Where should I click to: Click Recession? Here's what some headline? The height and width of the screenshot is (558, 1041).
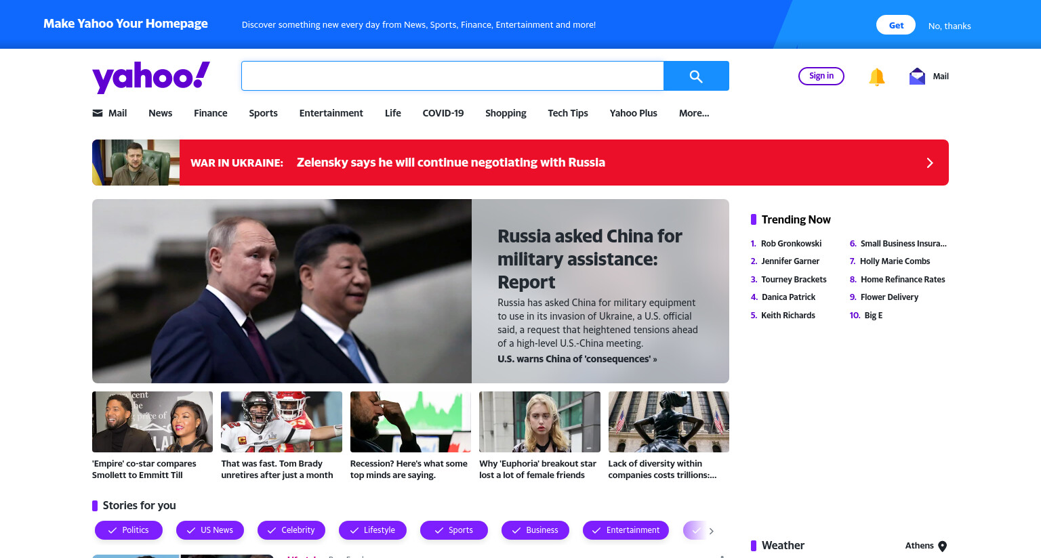[x=409, y=469]
